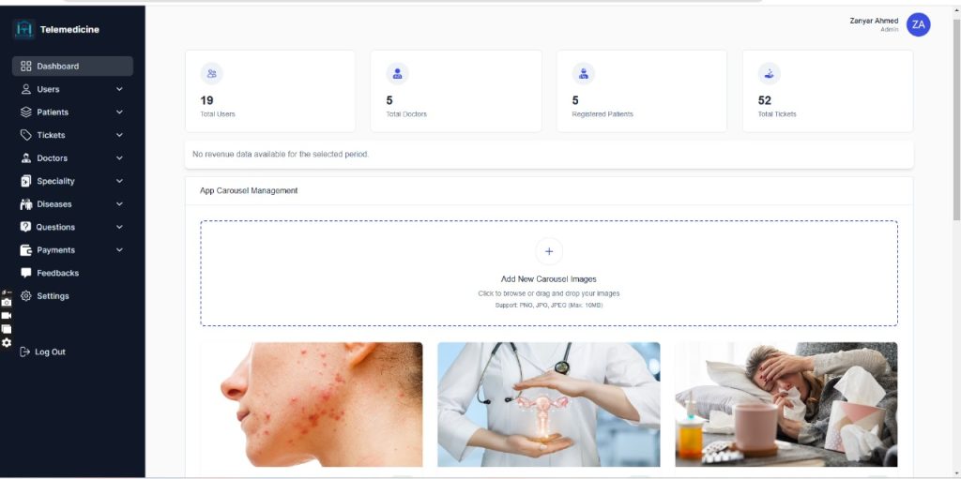Select the acne face carousel image
Viewport: 961px width, 479px height.
click(x=311, y=404)
